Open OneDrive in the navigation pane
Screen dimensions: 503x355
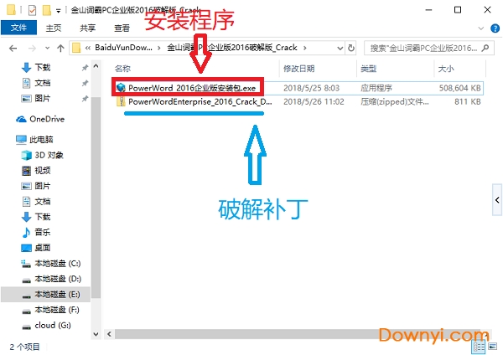click(46, 119)
